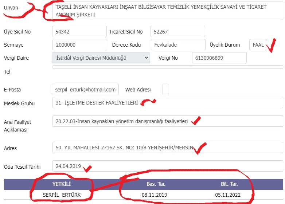Viewport: 285px width, 204px height.
Task: Click the Unvan label
Action: click(x=11, y=8)
